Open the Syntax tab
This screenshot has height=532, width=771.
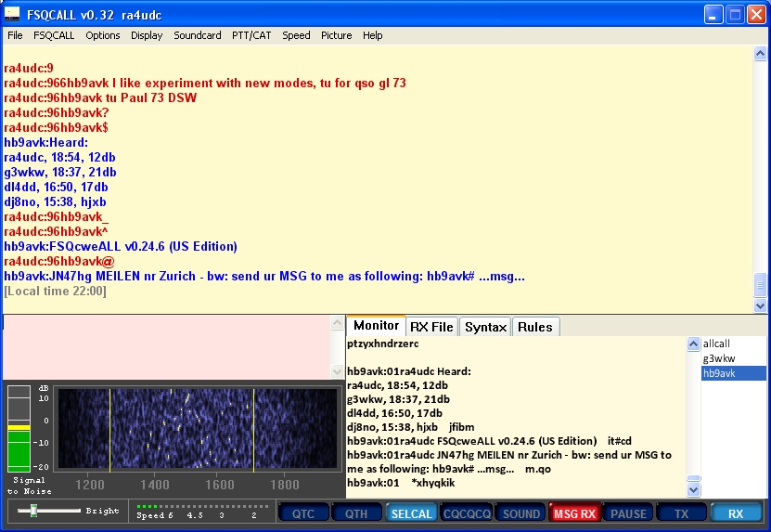tap(485, 327)
